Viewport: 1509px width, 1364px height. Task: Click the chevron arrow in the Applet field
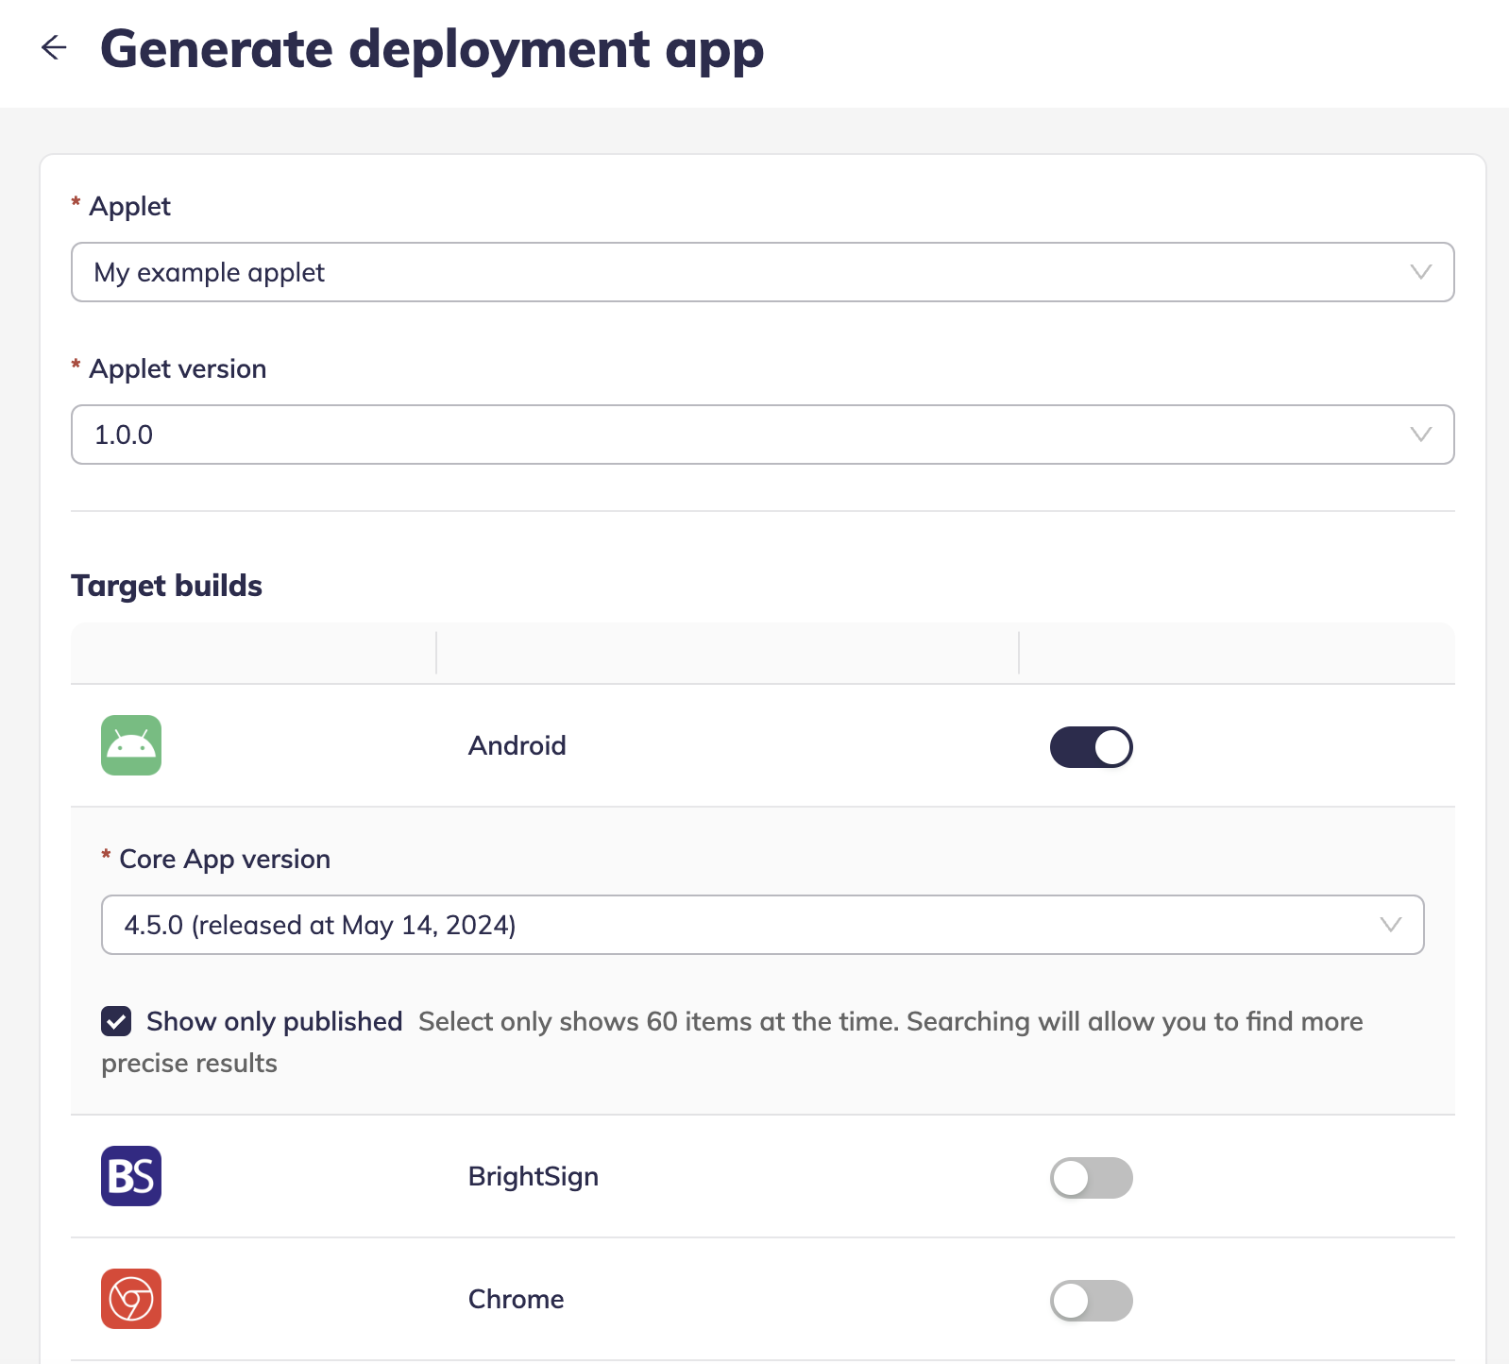click(x=1420, y=272)
